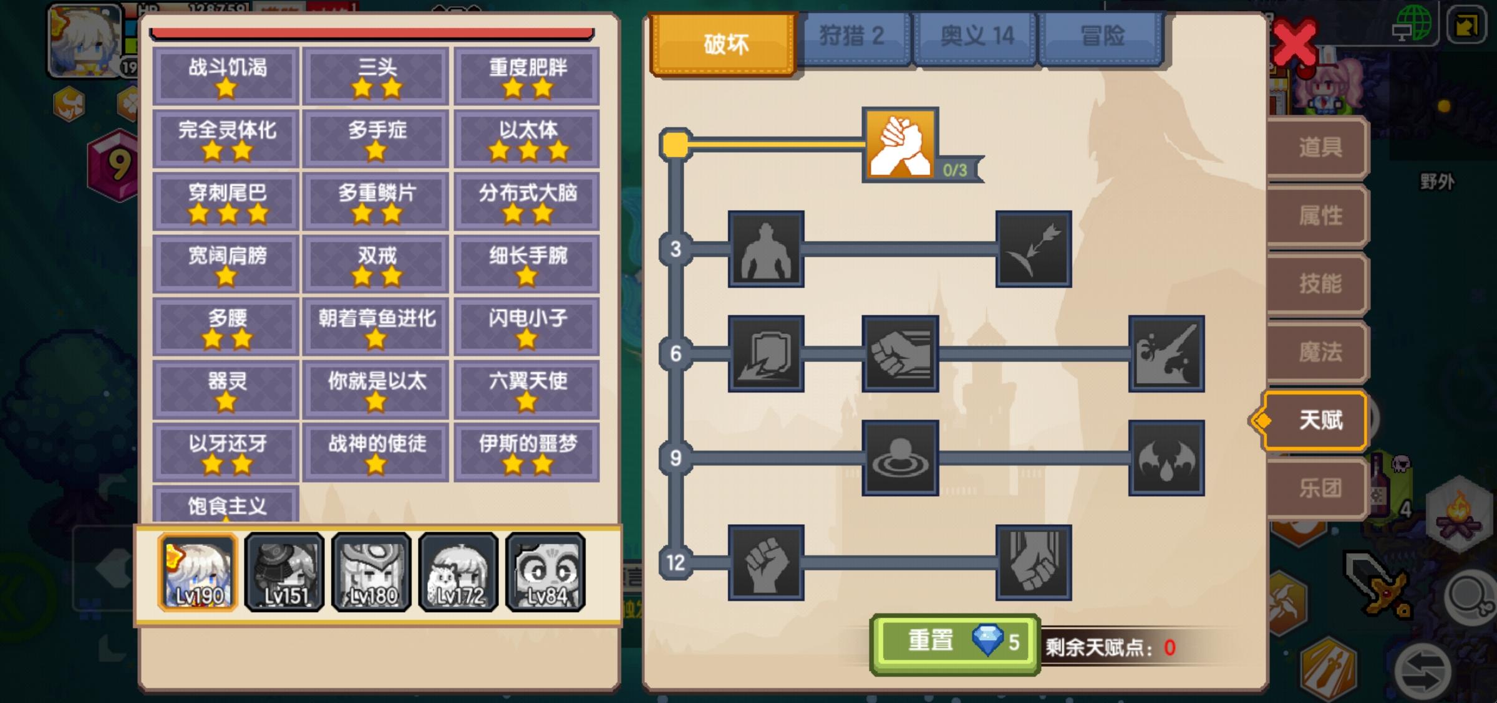Select the shield lightning talent in row 6
This screenshot has width=1497, height=703.
tap(766, 353)
